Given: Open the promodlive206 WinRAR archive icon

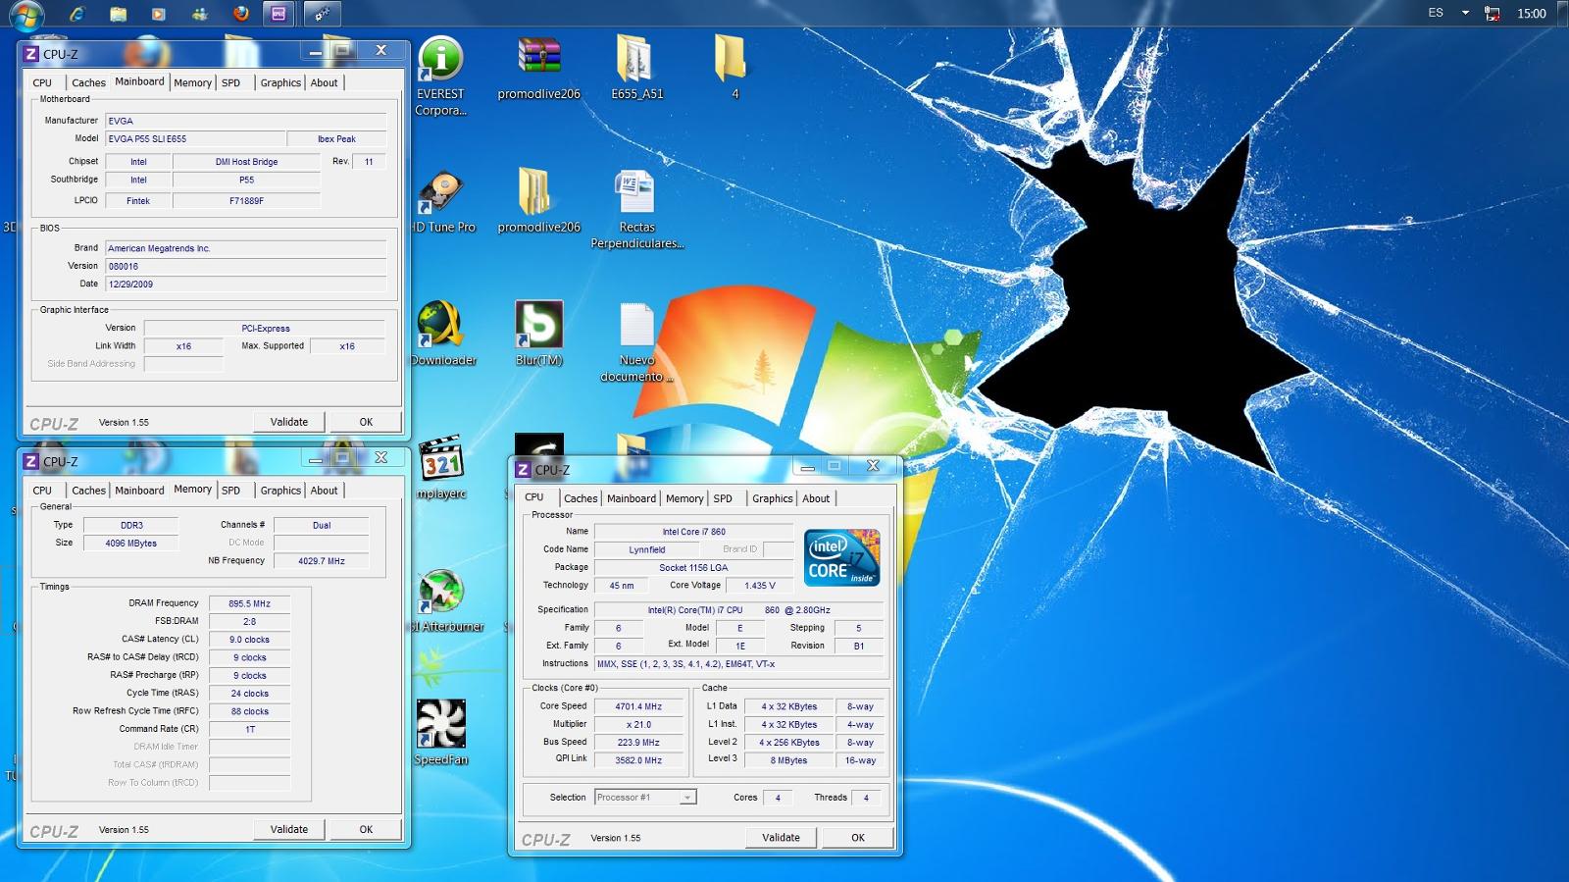Looking at the screenshot, I should coord(538,69).
